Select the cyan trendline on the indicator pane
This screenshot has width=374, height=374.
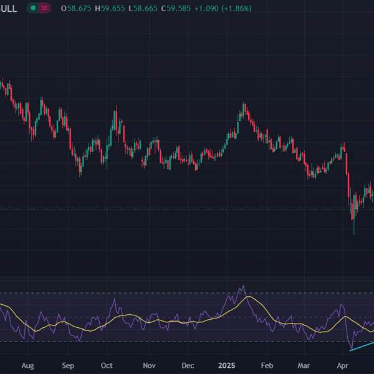click(x=362, y=347)
